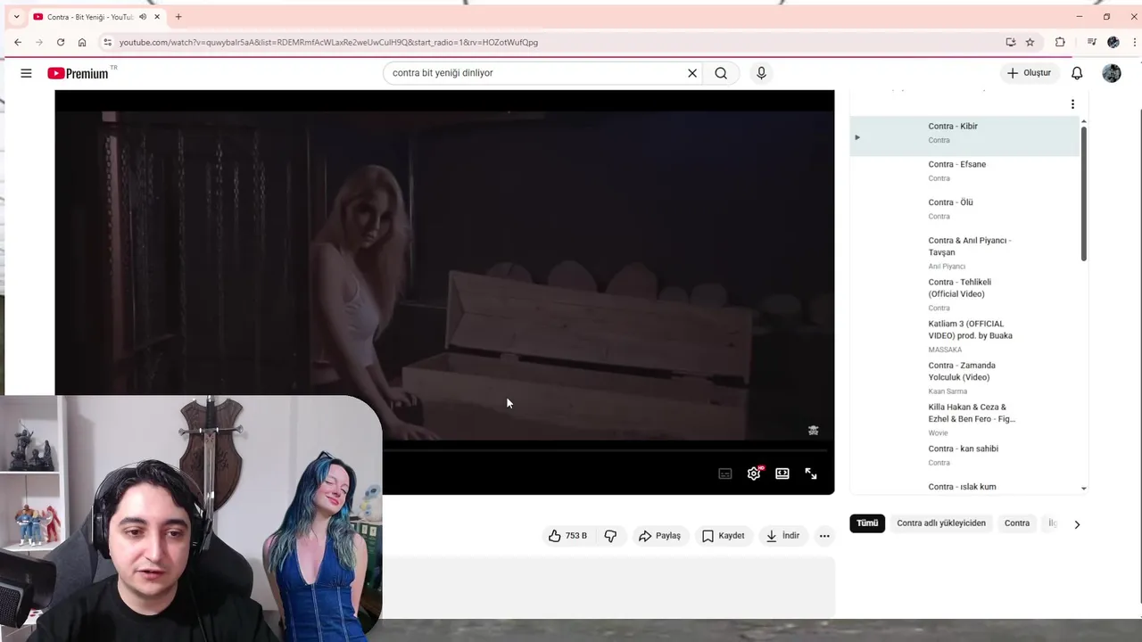Select the Contra - Bit Yeniği tab
The height and width of the screenshot is (642, 1142).
coord(96,16)
